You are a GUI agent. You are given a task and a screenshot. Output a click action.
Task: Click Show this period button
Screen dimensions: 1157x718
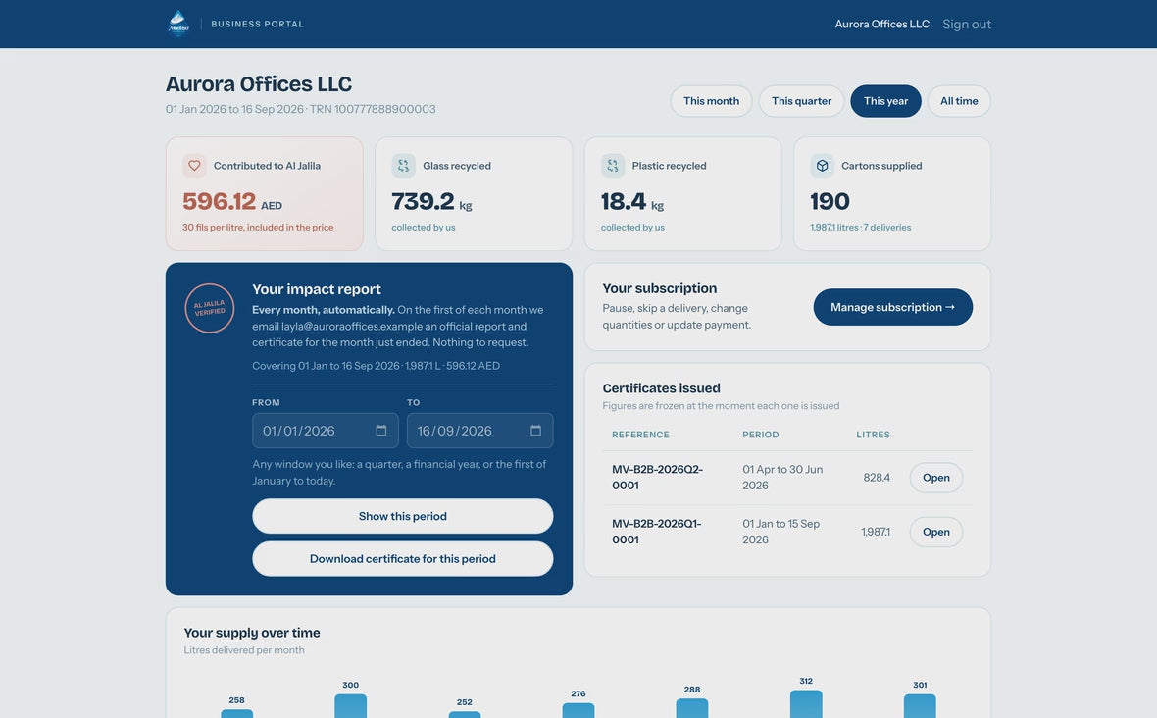point(402,516)
